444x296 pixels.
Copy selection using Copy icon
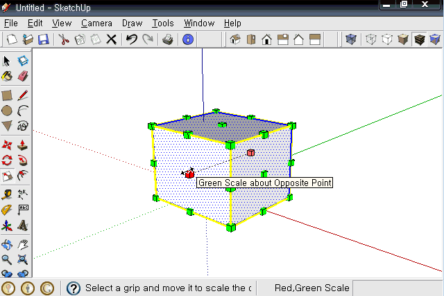pyautogui.click(x=80, y=39)
